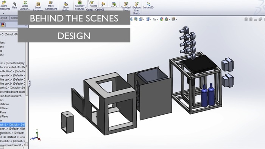Create an Explode Line Sketch
Screen dimensions: 265x149
136,8
